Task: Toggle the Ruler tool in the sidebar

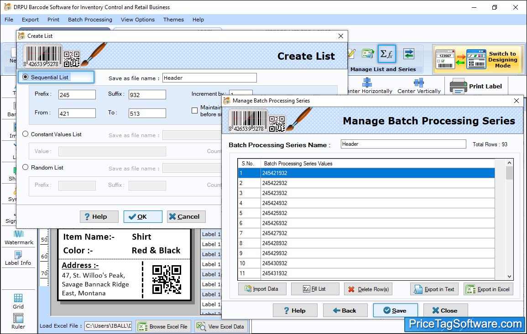Action: tap(18, 322)
